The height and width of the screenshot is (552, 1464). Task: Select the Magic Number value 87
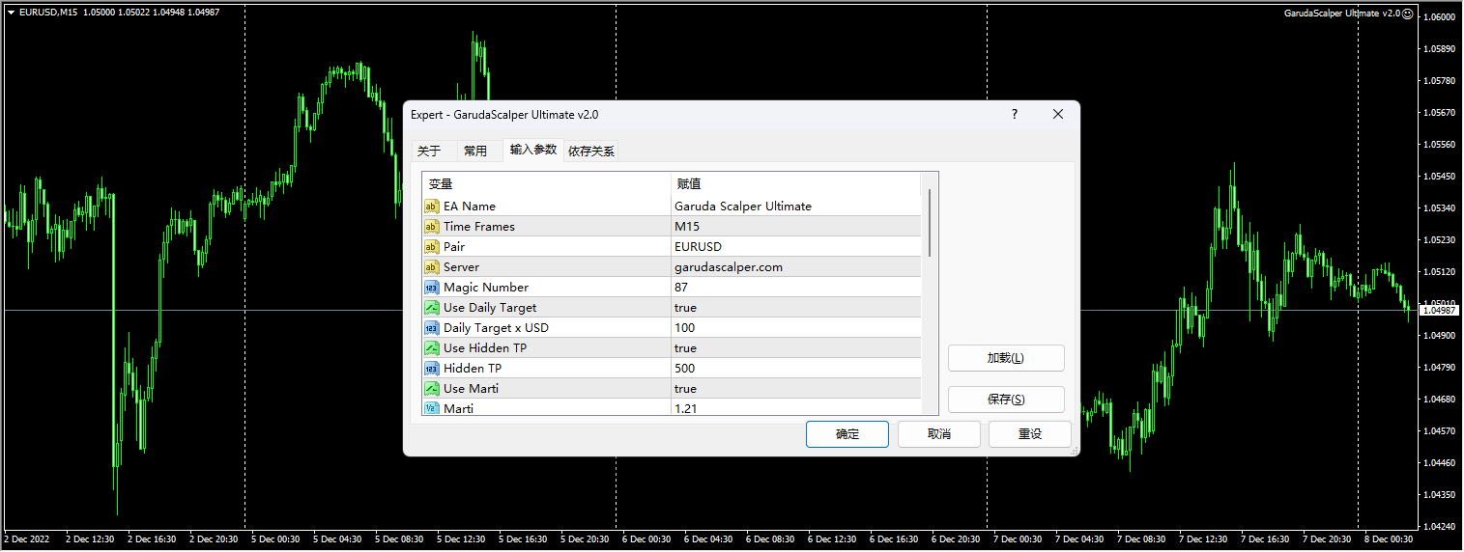[x=795, y=288]
